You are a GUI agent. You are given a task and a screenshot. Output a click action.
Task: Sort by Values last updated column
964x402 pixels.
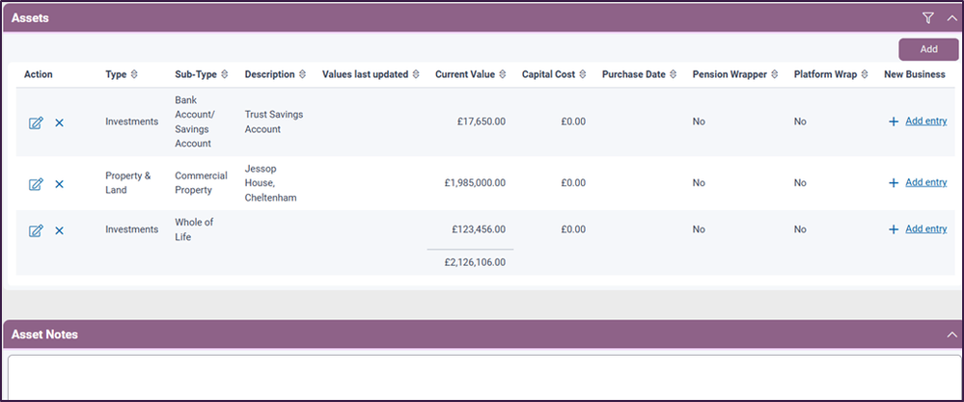(416, 74)
